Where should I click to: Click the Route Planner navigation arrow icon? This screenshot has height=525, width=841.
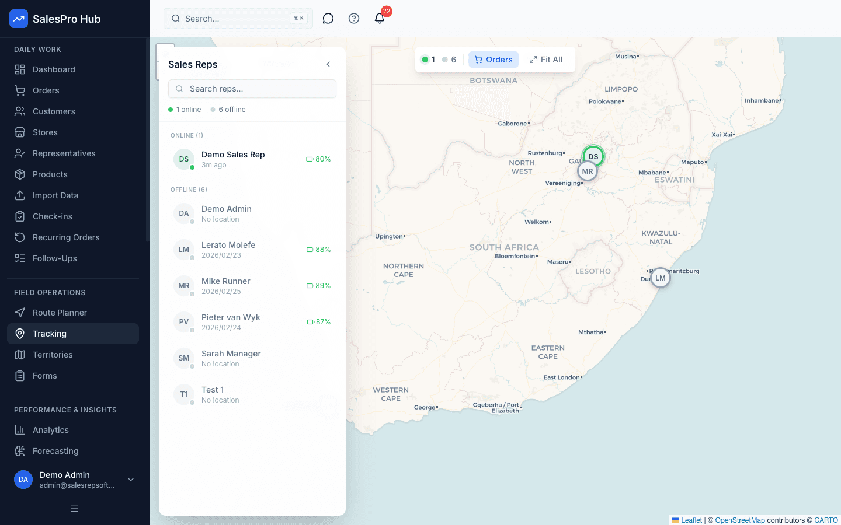(20, 313)
